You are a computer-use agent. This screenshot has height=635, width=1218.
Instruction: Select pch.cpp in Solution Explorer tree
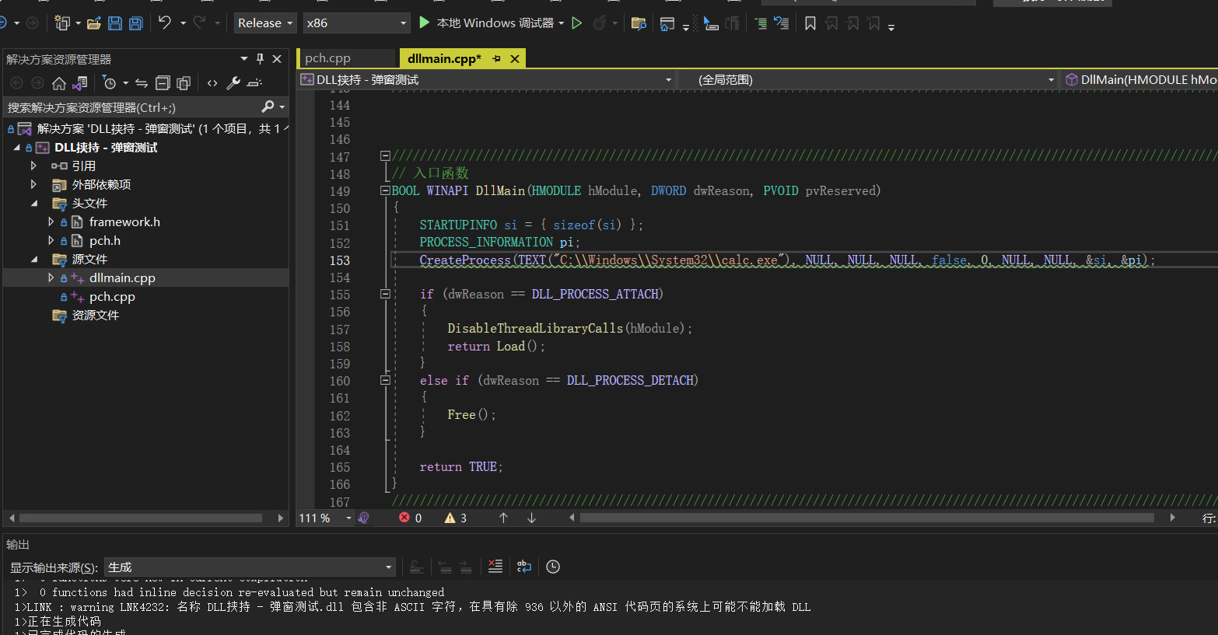click(x=112, y=296)
